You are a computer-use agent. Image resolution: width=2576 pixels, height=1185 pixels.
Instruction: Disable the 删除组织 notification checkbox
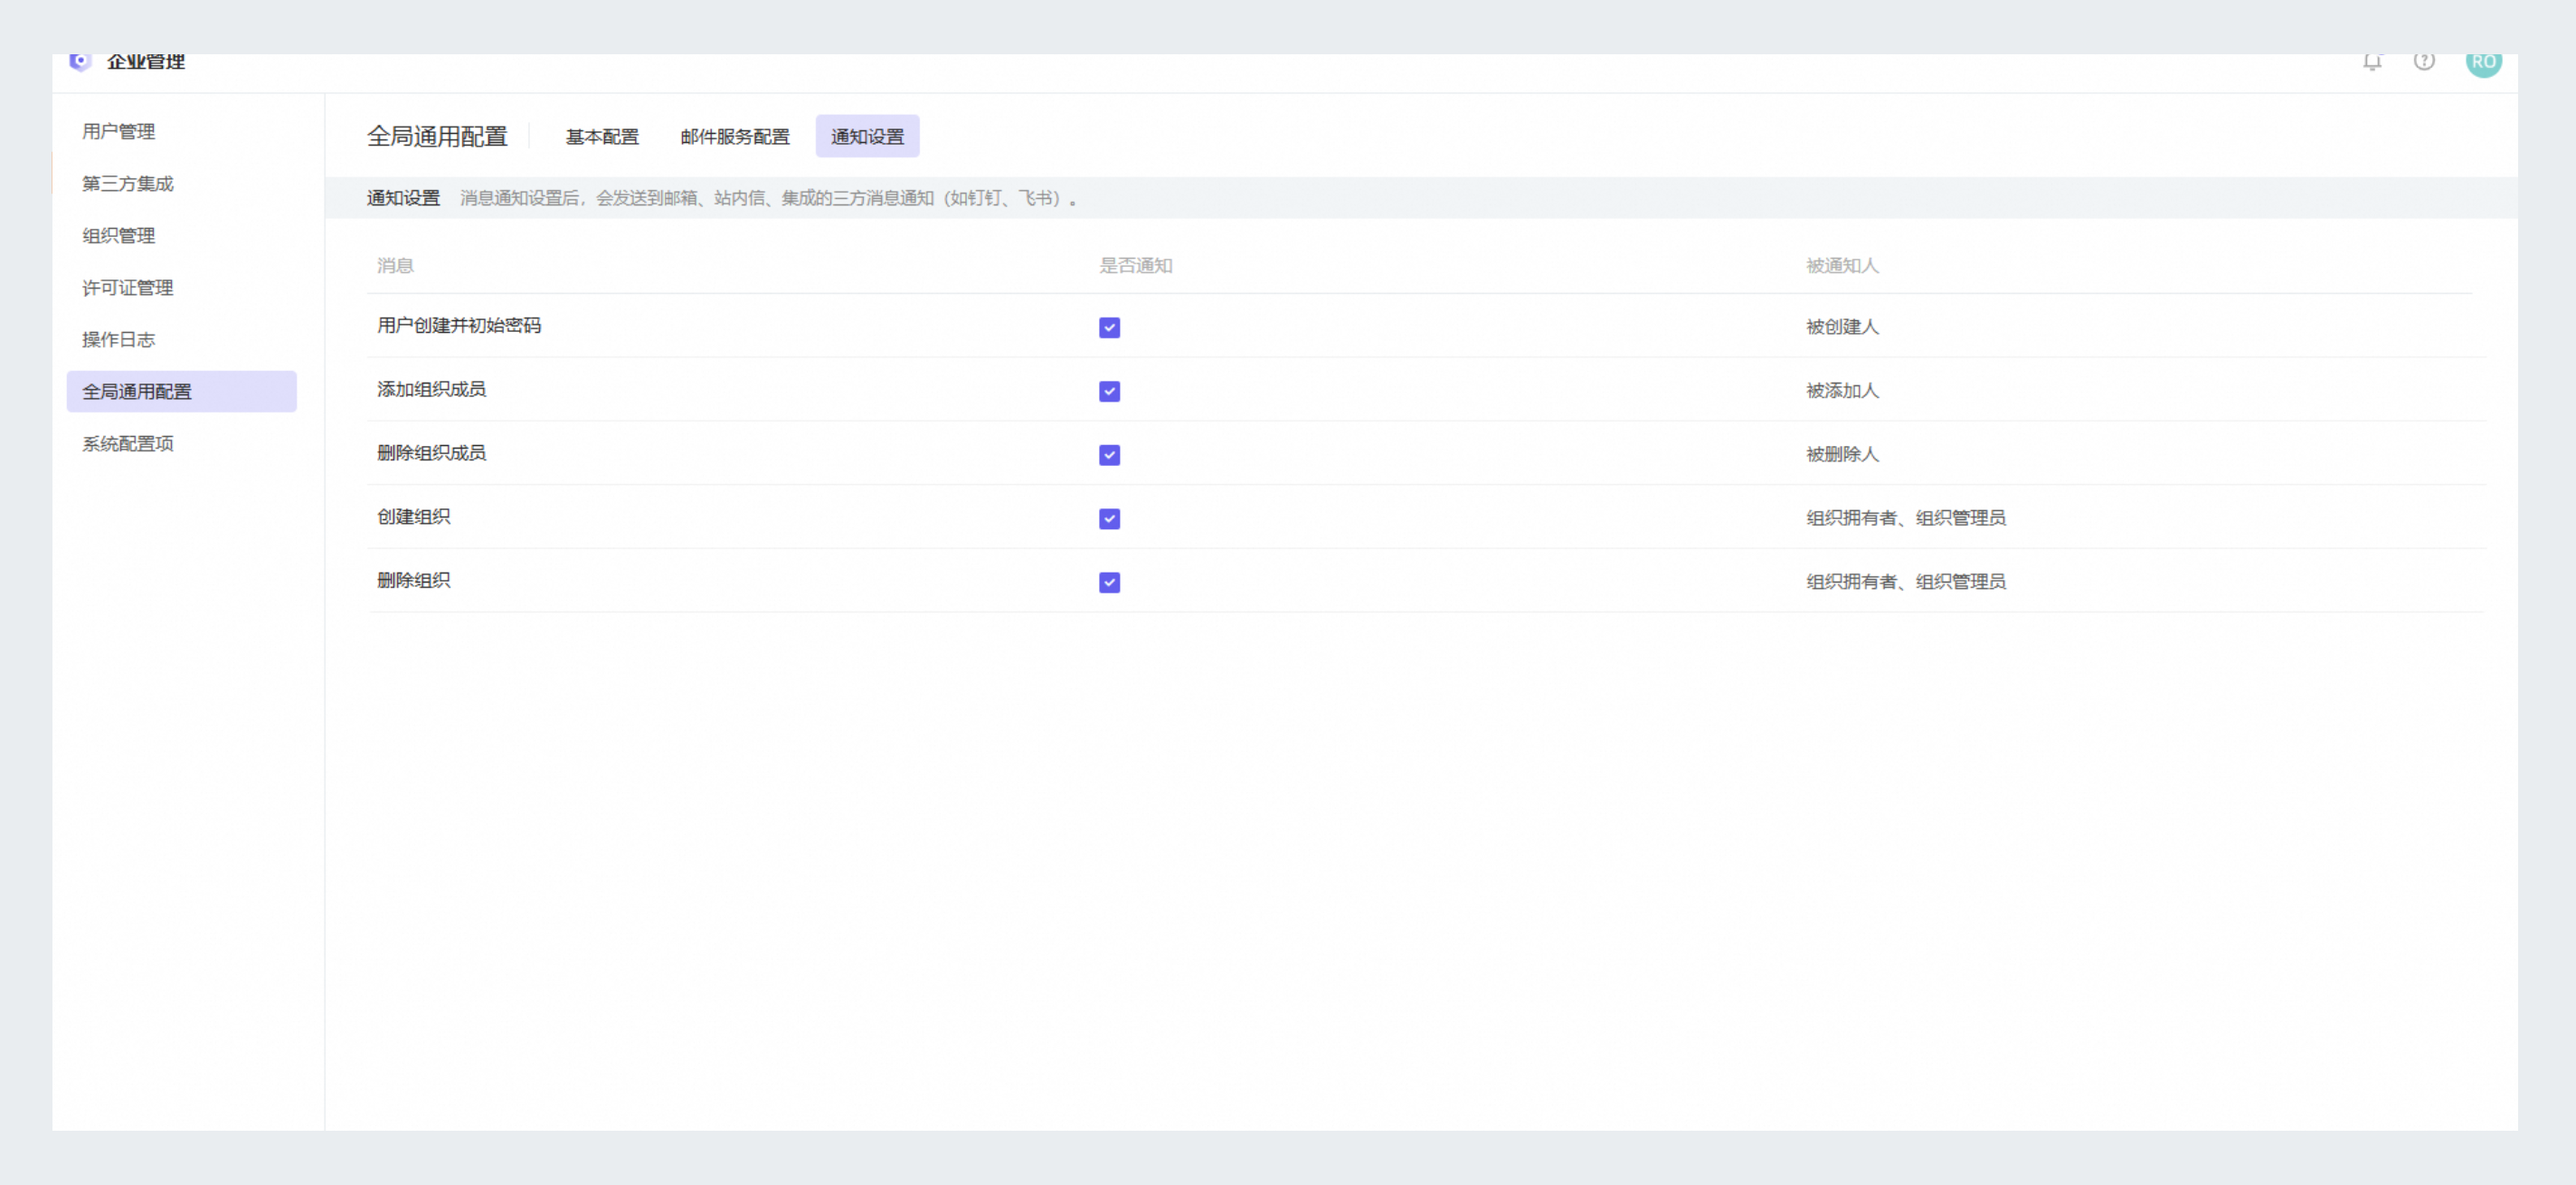coord(1109,582)
